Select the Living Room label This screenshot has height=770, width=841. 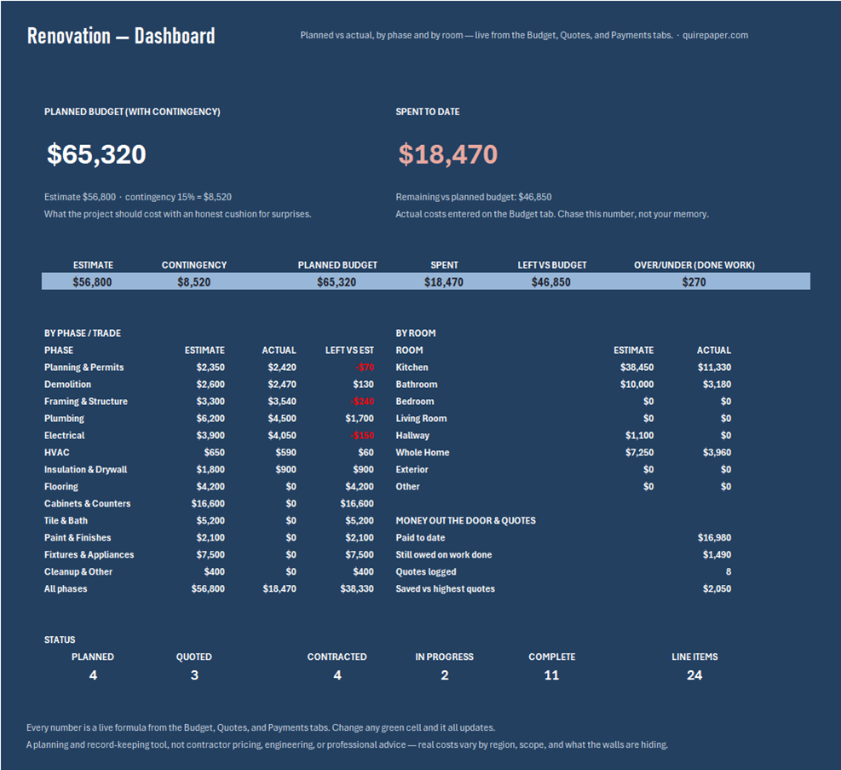pos(421,419)
